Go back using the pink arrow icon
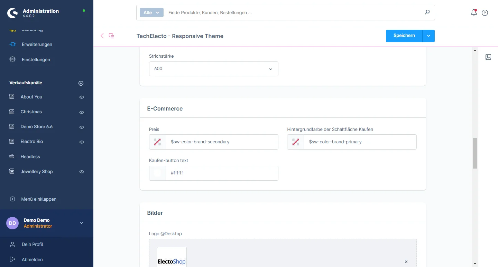This screenshot has height=267, width=498. point(102,36)
